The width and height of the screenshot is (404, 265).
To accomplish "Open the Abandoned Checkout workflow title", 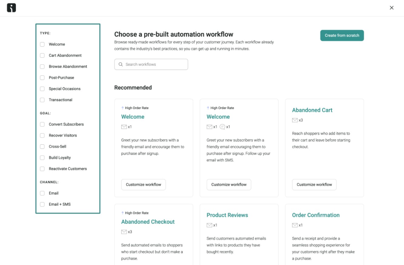I will pos(148,222).
